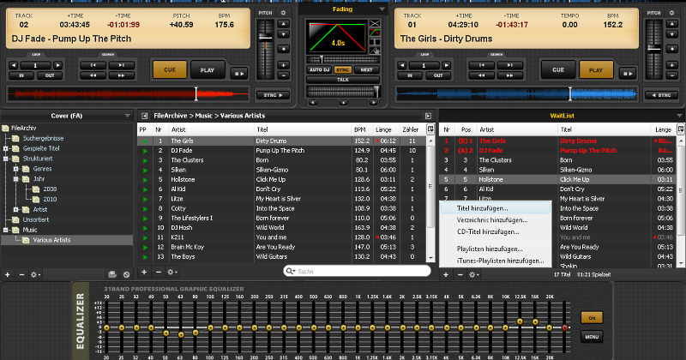Choose Titel hinzufügen... from context menu
Viewport: 686px width, 360px height.
pos(495,208)
